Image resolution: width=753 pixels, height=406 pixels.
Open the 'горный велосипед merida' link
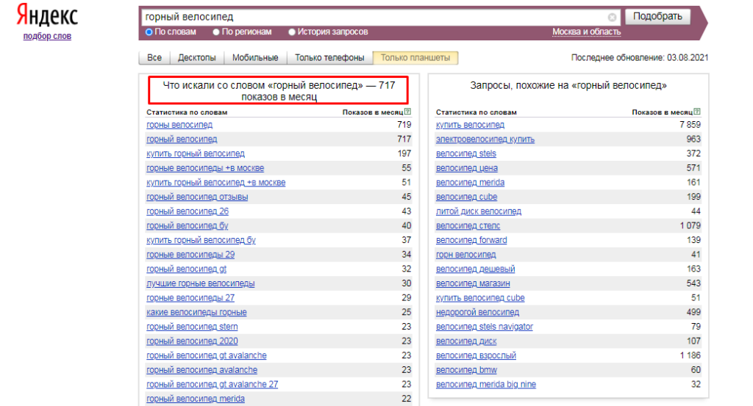(196, 399)
